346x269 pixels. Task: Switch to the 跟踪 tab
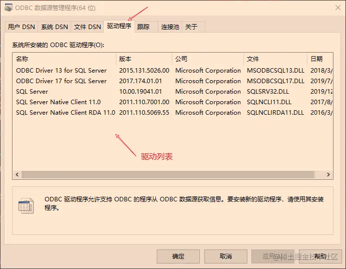coord(146,27)
